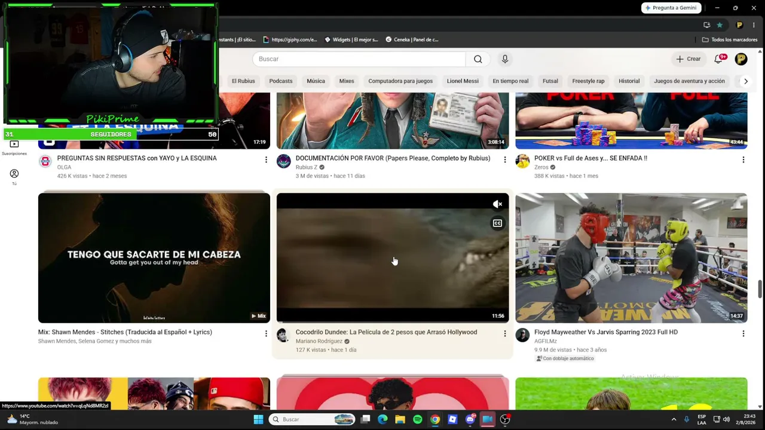This screenshot has height=430, width=765.
Task: Open the Rubius Z channel name link
Action: (x=307, y=167)
